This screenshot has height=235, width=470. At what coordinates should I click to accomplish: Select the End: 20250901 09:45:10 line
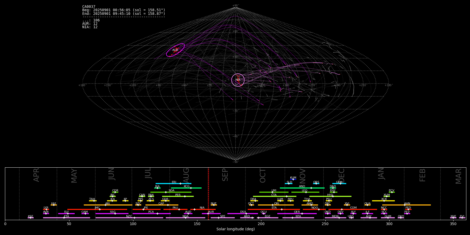pyautogui.click(x=124, y=14)
